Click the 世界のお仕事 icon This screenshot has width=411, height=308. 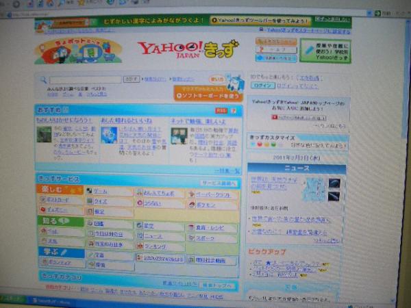(x=90, y=244)
